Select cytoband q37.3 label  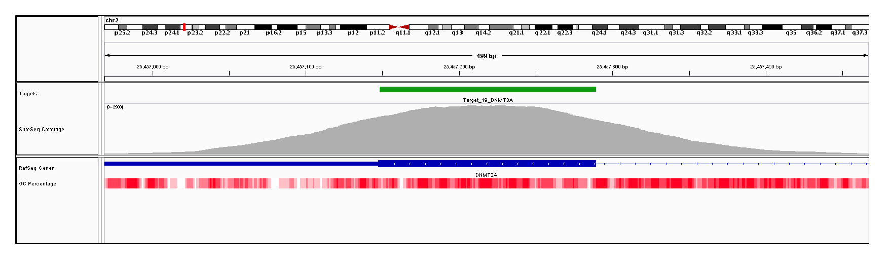pyautogui.click(x=860, y=33)
